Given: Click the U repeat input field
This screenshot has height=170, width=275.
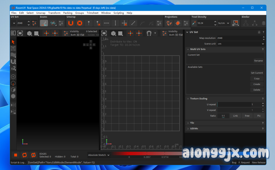Looking at the screenshot, I should (x=239, y=105).
